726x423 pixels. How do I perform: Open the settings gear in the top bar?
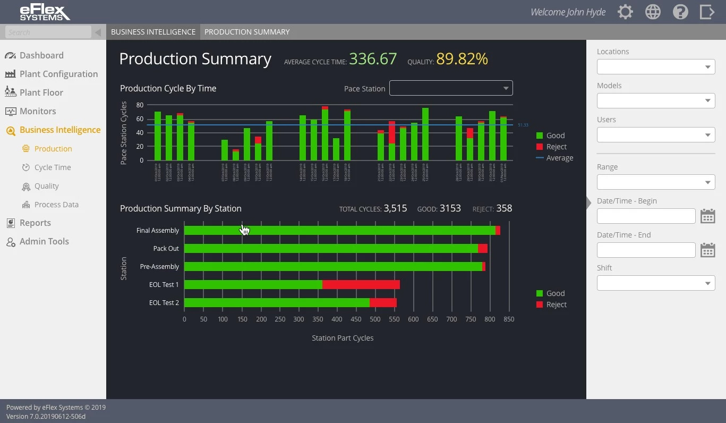(625, 12)
